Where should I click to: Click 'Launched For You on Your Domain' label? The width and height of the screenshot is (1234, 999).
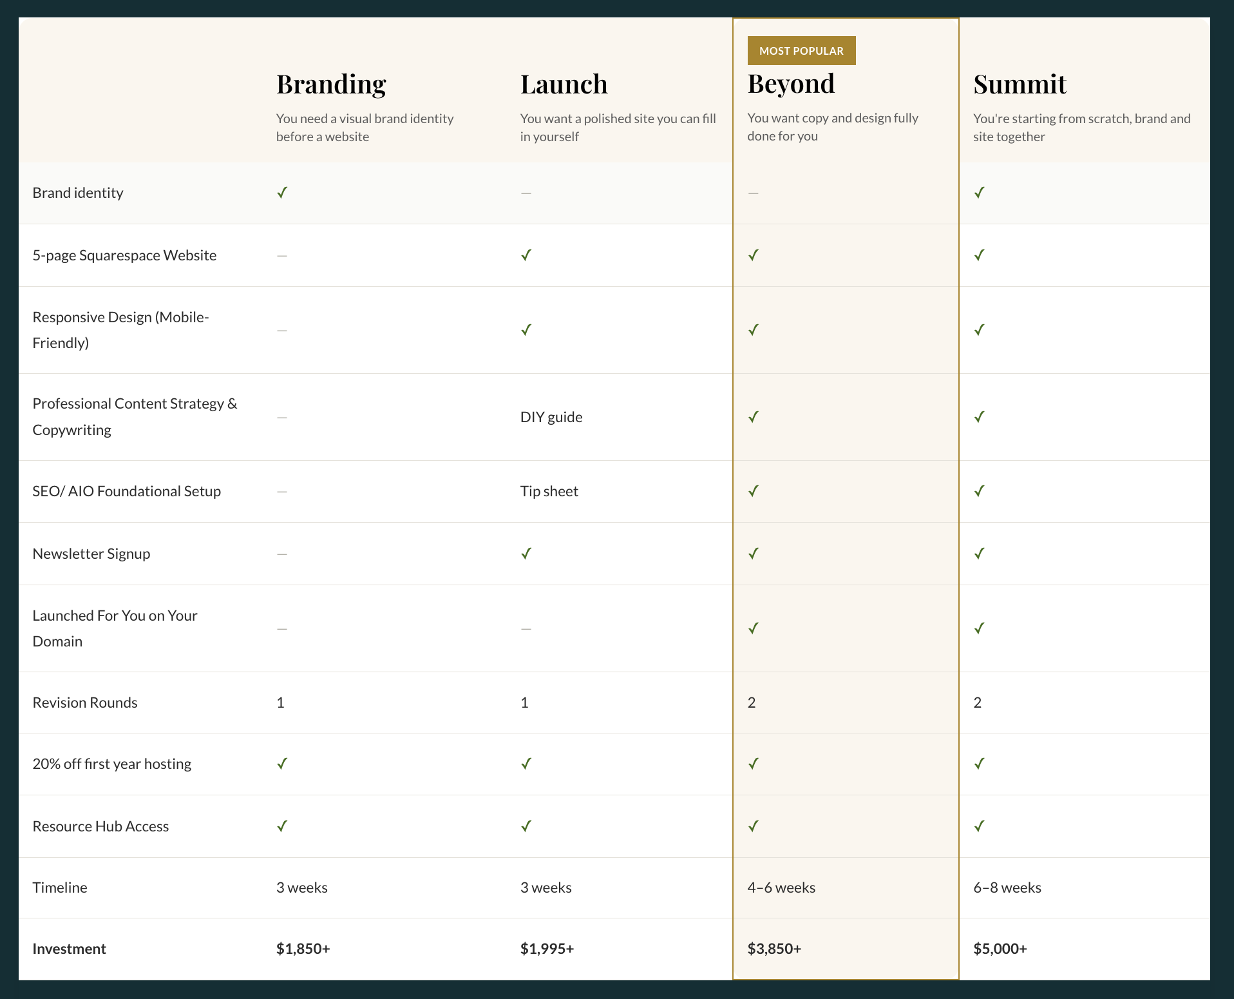115,628
